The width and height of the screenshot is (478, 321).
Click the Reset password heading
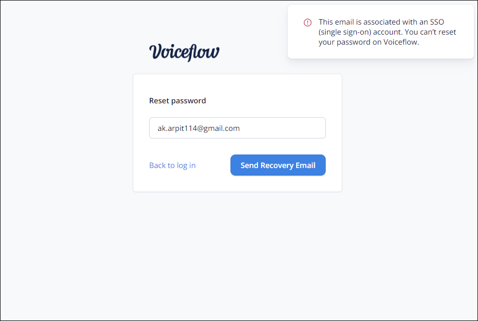177,101
